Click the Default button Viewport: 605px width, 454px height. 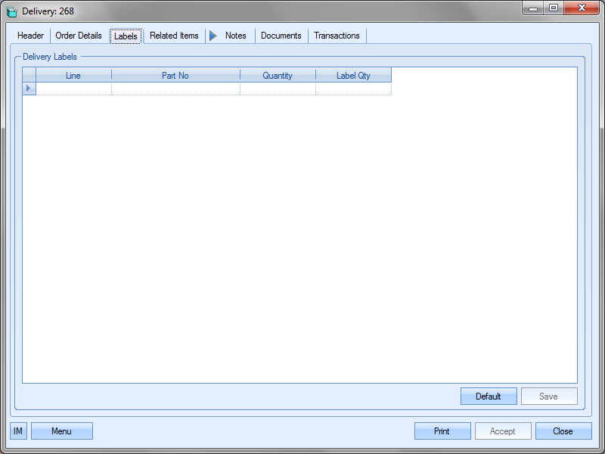489,396
